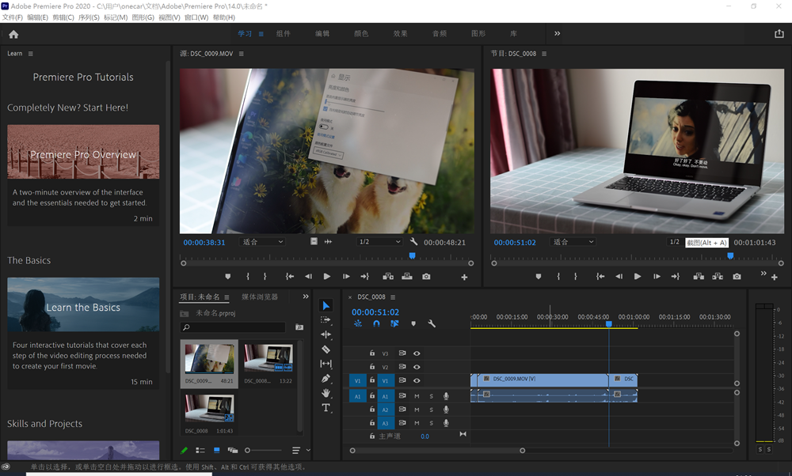Open Source monitor zoom level dropdown
This screenshot has width=792, height=476.
pos(262,242)
